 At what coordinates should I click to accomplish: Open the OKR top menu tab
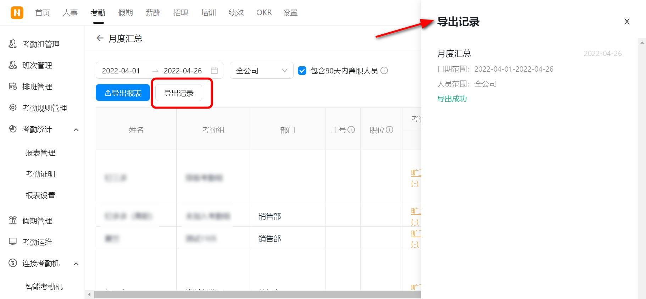pos(264,13)
